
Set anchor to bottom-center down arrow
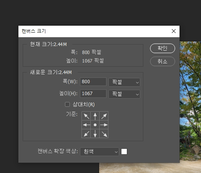point(95,133)
